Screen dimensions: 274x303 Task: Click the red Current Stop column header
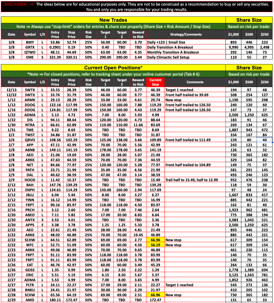(x=155, y=82)
